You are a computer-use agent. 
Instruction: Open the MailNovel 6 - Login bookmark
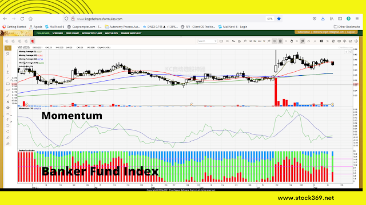[x=233, y=27]
